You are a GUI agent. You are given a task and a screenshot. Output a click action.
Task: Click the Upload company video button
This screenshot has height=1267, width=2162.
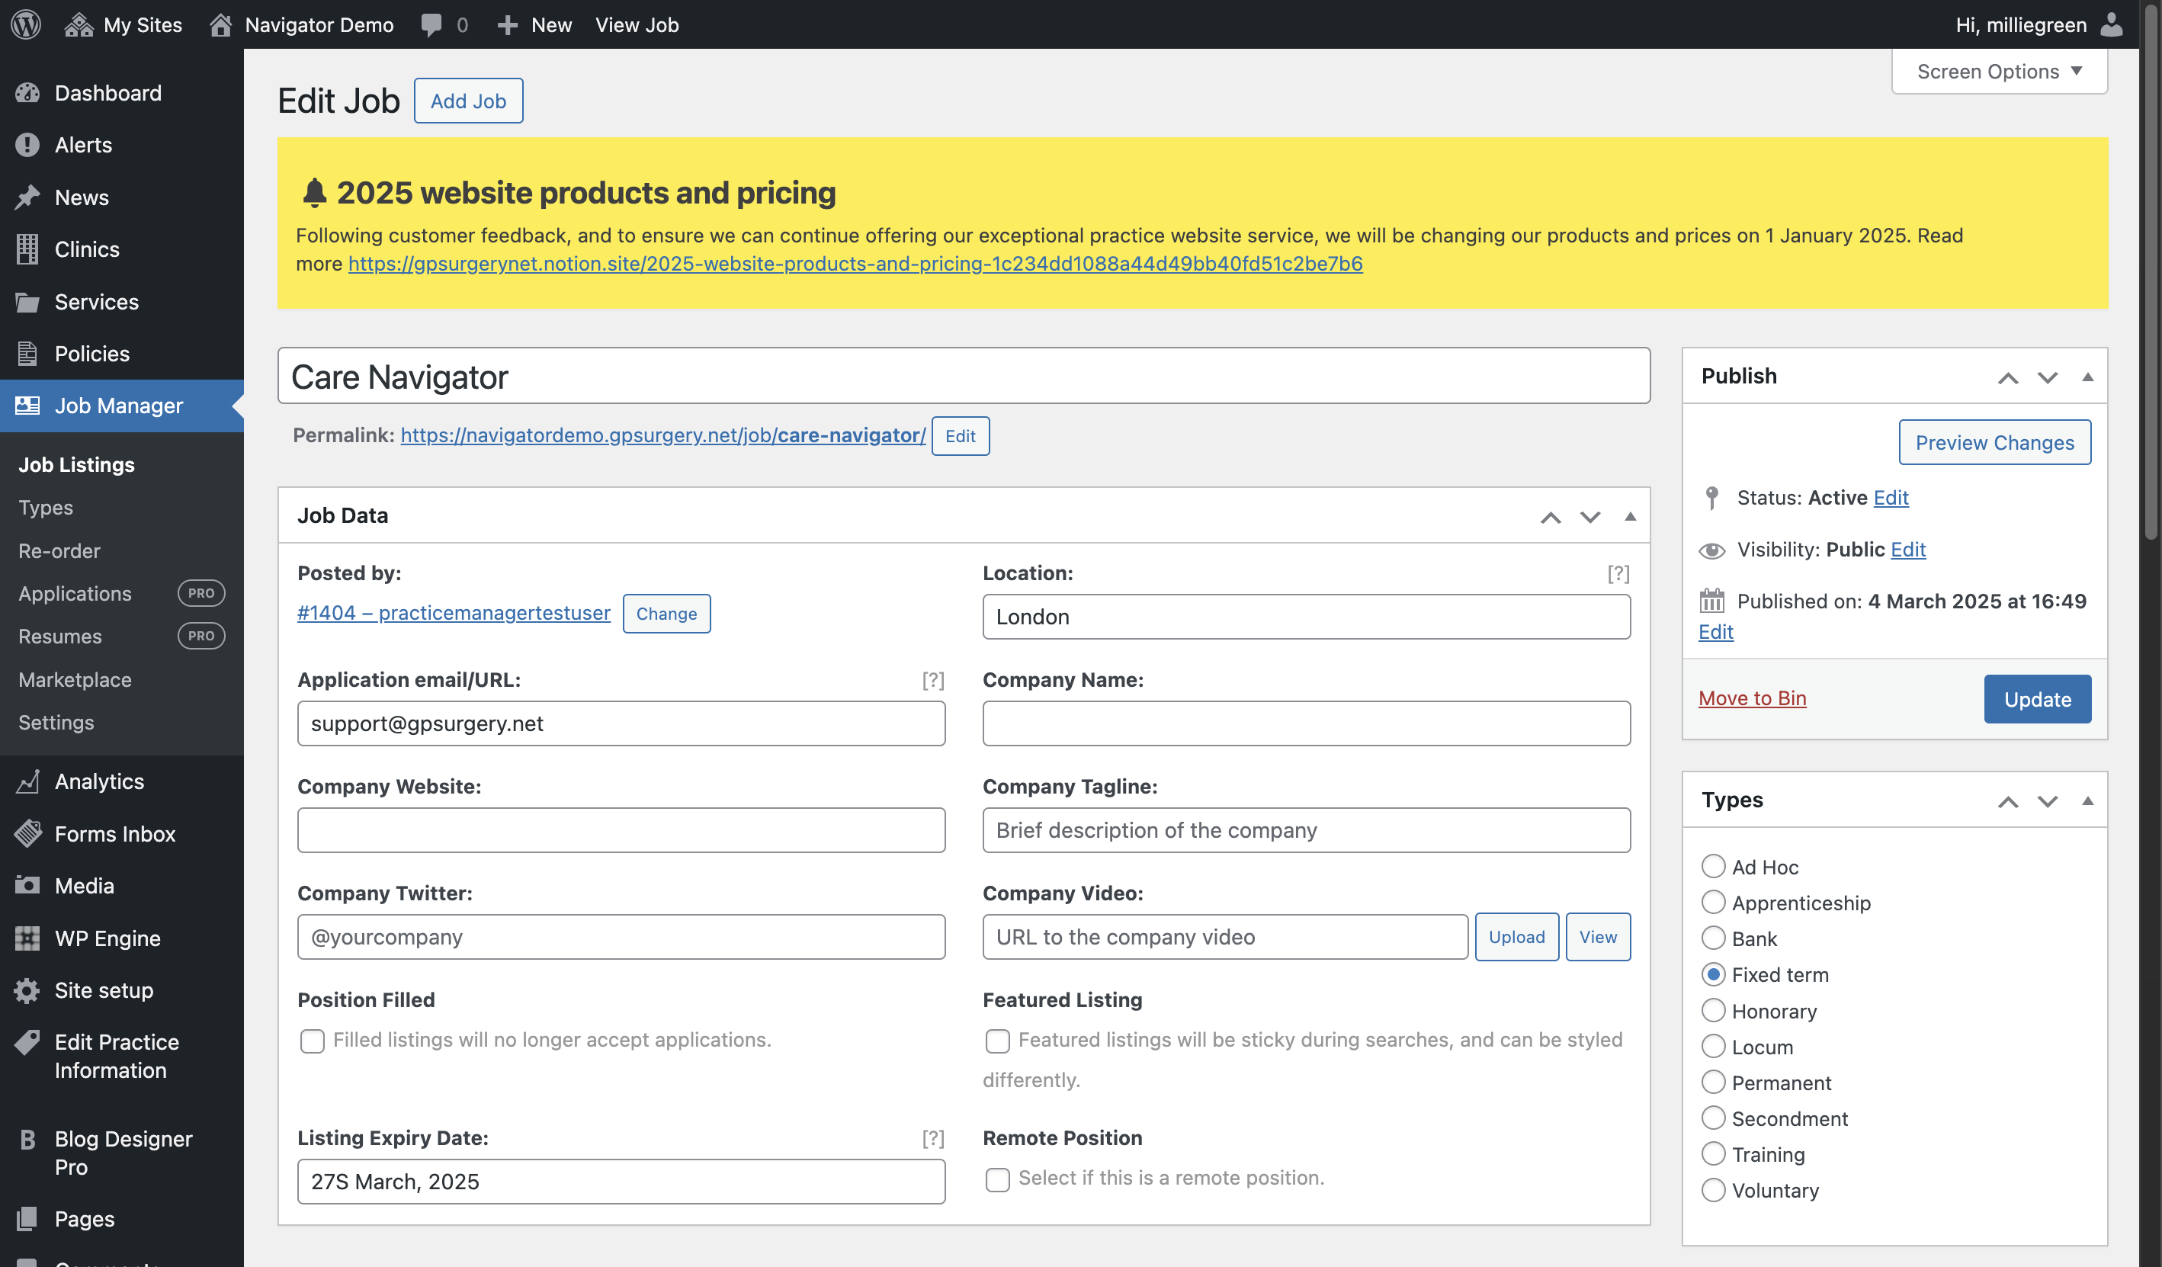tap(1516, 937)
